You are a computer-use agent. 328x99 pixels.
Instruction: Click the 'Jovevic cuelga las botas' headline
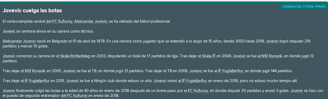pyautogui.click(x=32, y=11)
